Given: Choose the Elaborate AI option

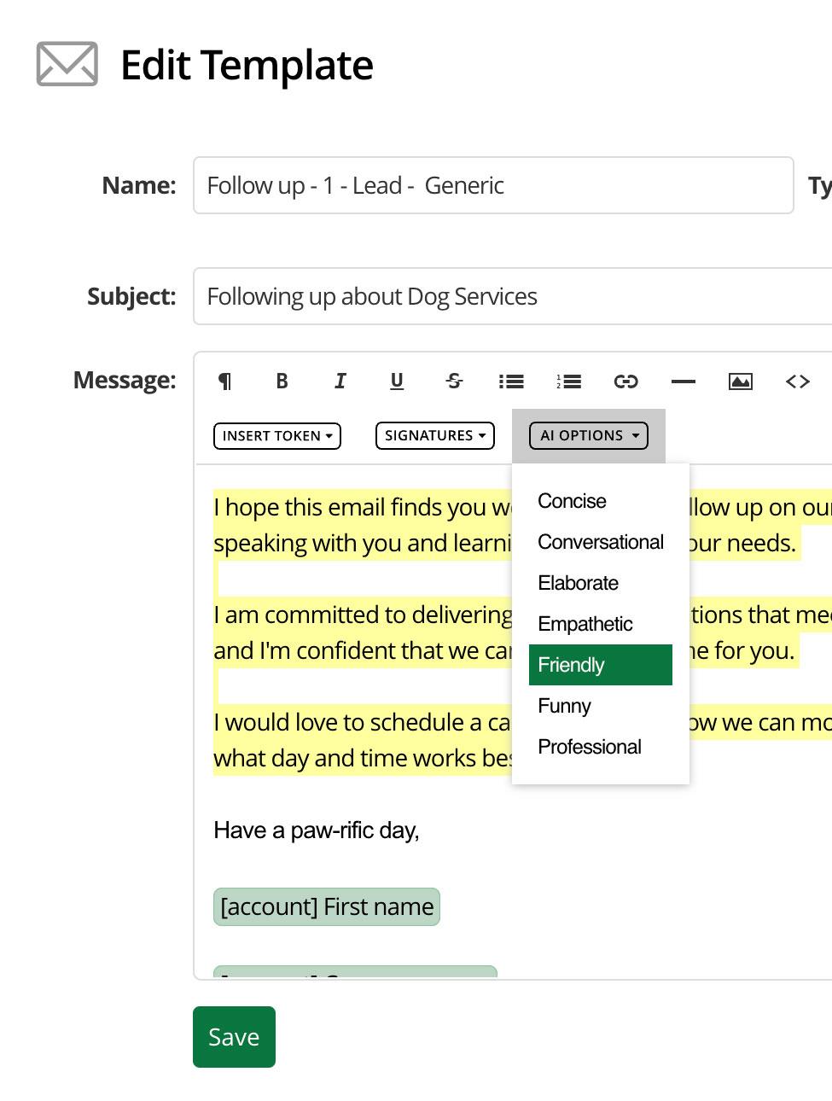Looking at the screenshot, I should 601,583.
